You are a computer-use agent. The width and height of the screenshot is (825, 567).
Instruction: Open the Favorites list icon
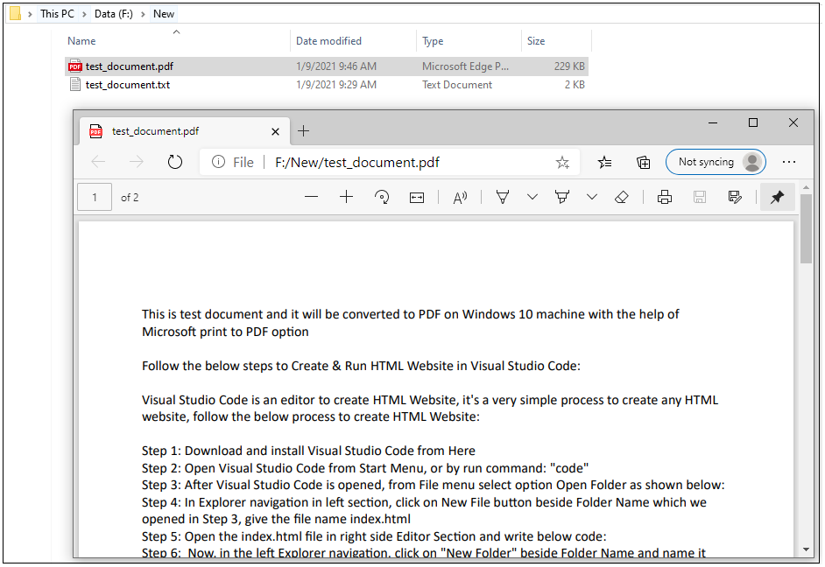coord(604,163)
